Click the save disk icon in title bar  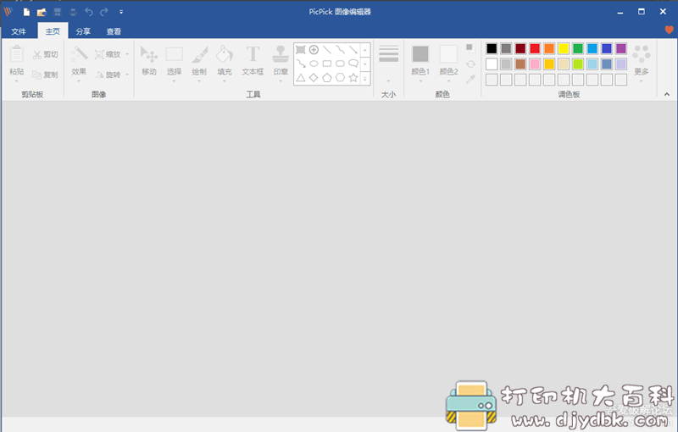point(58,12)
